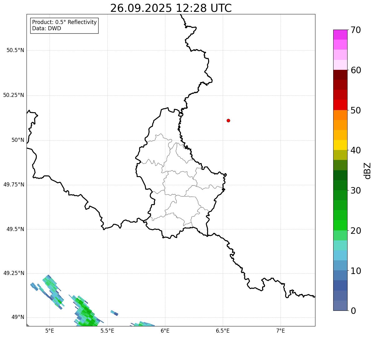375x337 pixels.
Task: Click the 49.5°N latitude label
Action: click(15, 229)
